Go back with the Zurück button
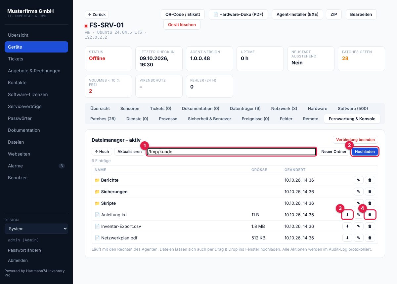 (97, 15)
